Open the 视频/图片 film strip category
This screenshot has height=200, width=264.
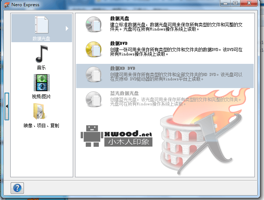42,83
